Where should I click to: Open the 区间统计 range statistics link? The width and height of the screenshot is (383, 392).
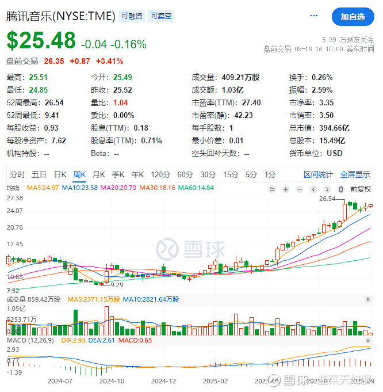(318, 174)
